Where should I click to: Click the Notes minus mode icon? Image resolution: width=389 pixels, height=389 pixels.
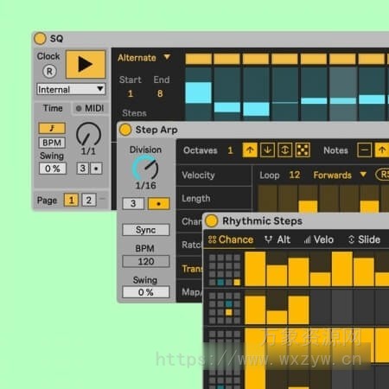click(x=365, y=150)
